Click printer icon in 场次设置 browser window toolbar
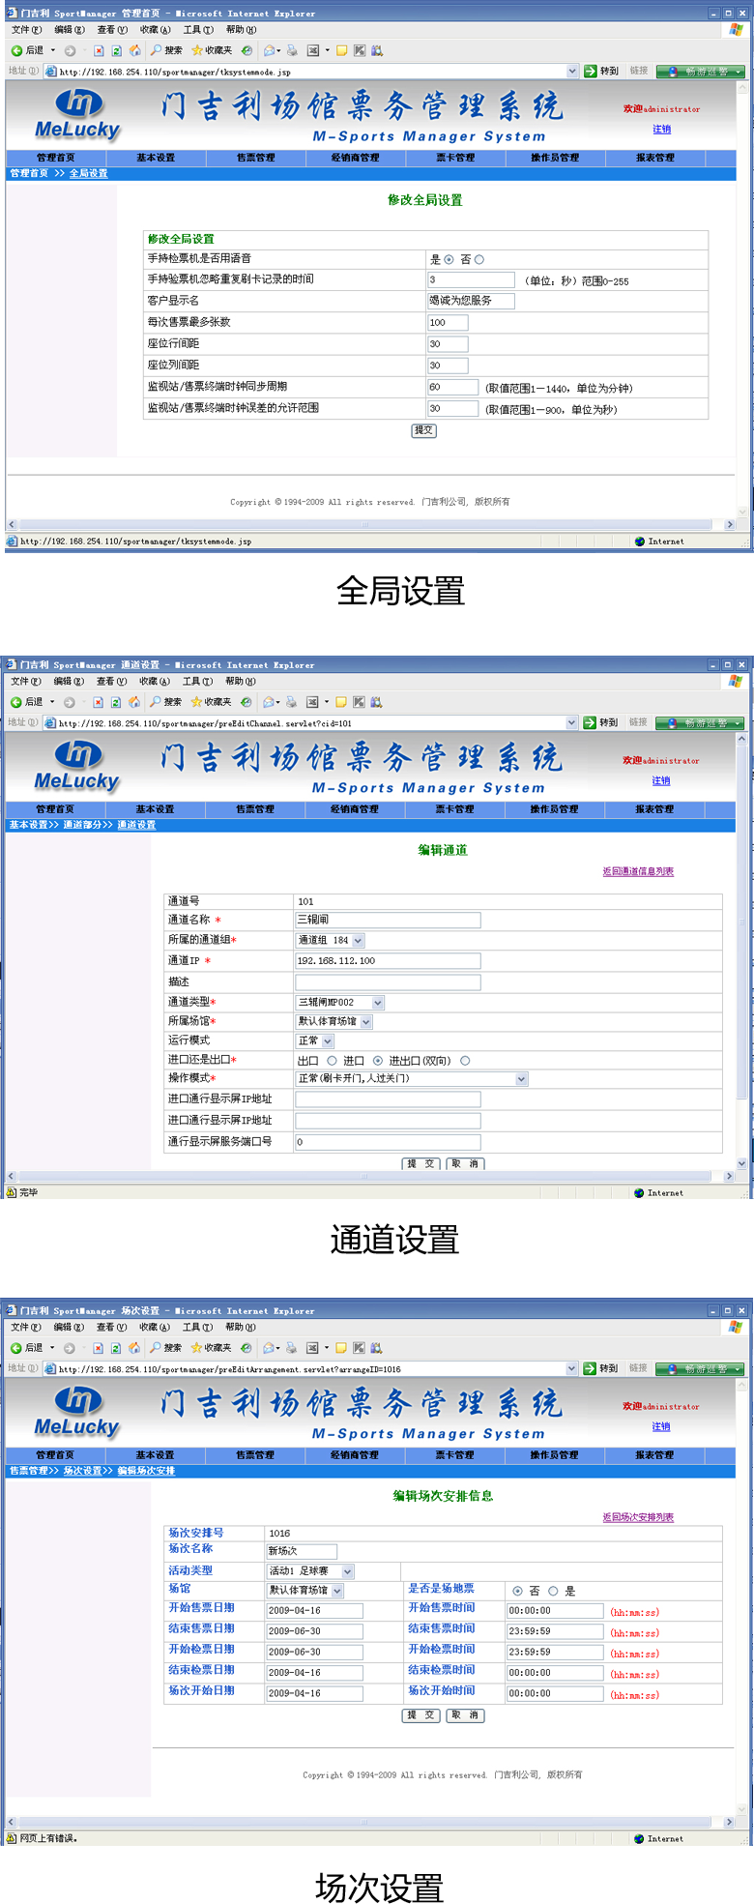The height and width of the screenshot is (1904, 754). [291, 1348]
